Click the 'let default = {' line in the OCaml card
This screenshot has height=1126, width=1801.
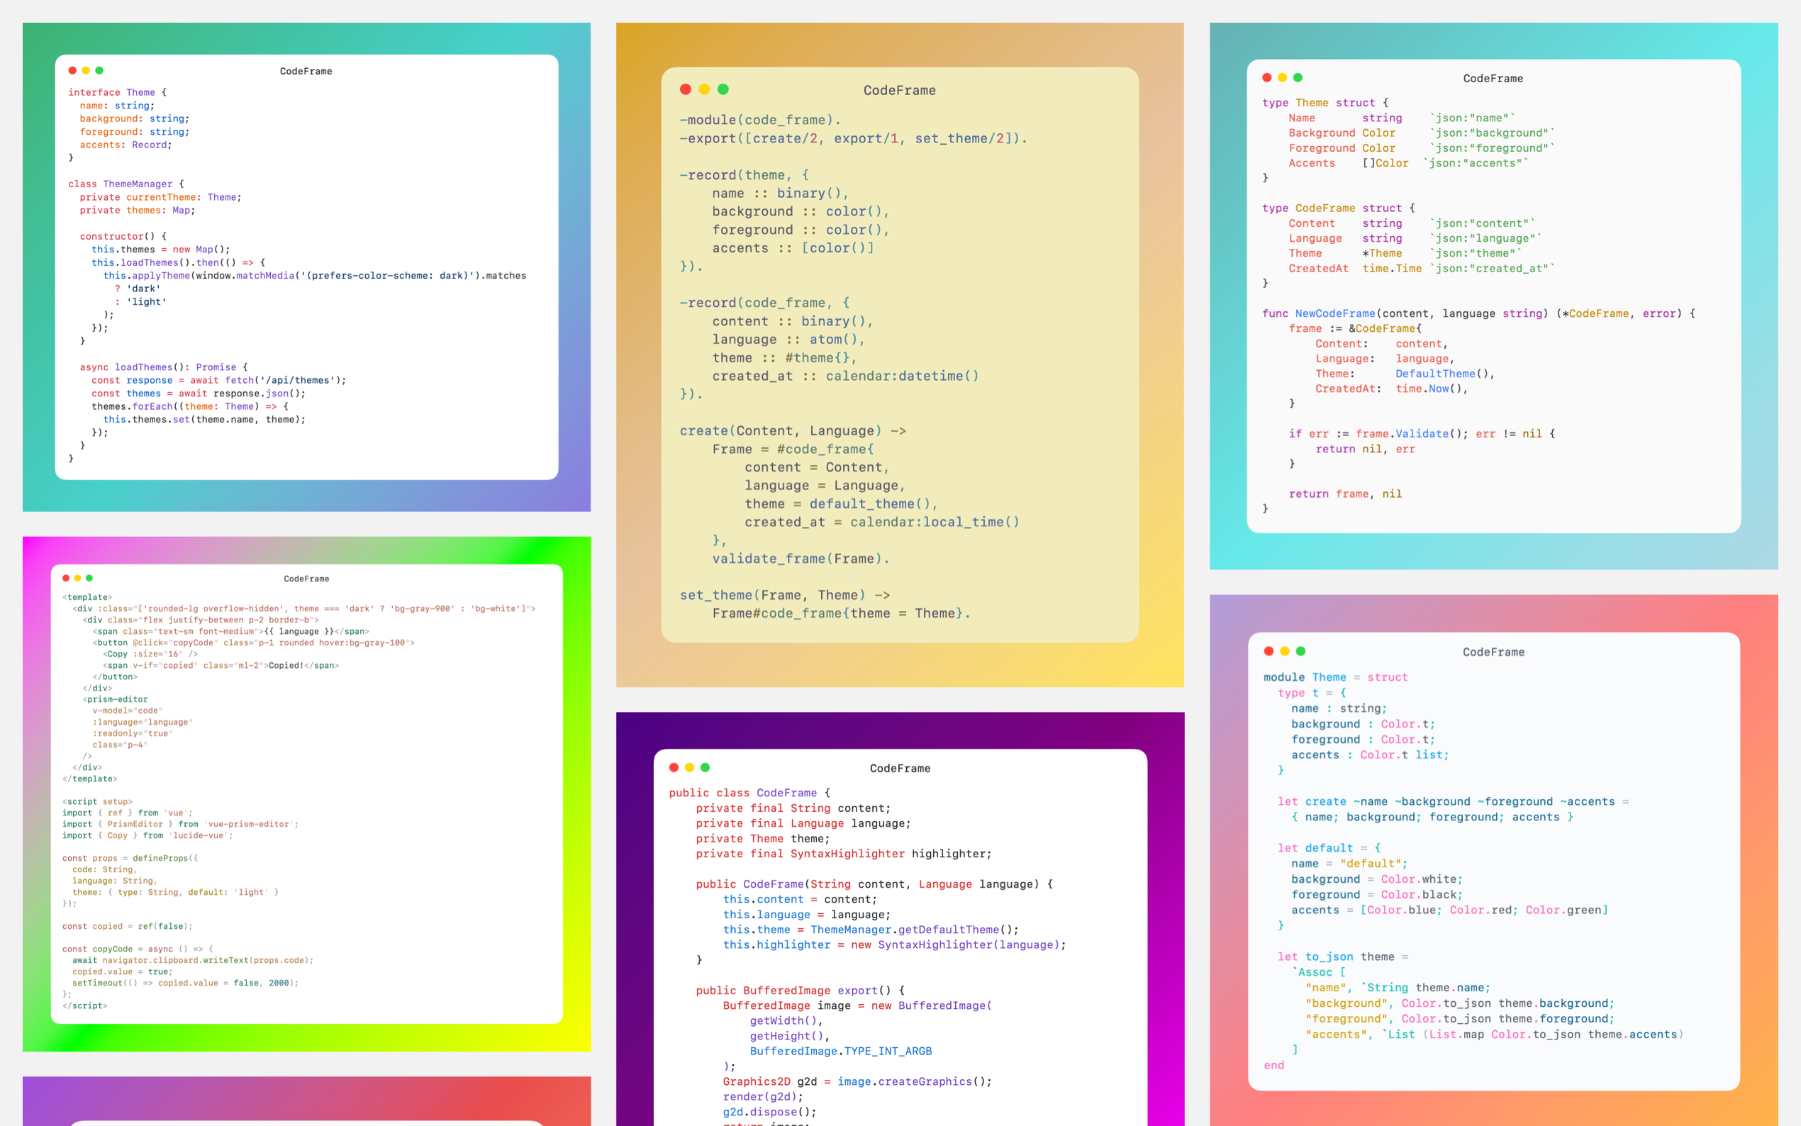tap(1329, 848)
